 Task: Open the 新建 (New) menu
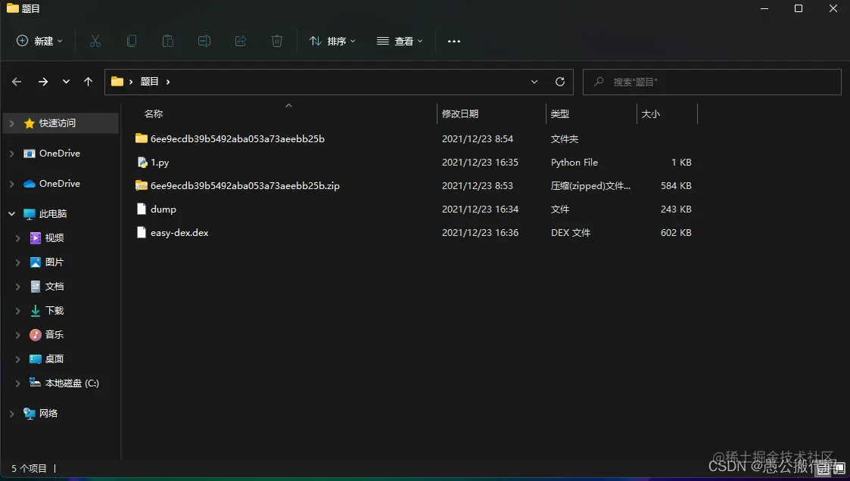(x=39, y=41)
